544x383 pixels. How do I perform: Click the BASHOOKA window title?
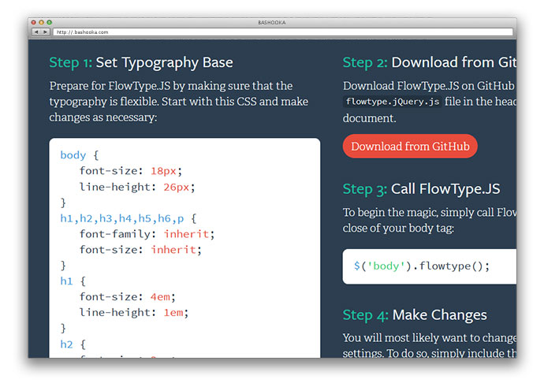tap(272, 23)
